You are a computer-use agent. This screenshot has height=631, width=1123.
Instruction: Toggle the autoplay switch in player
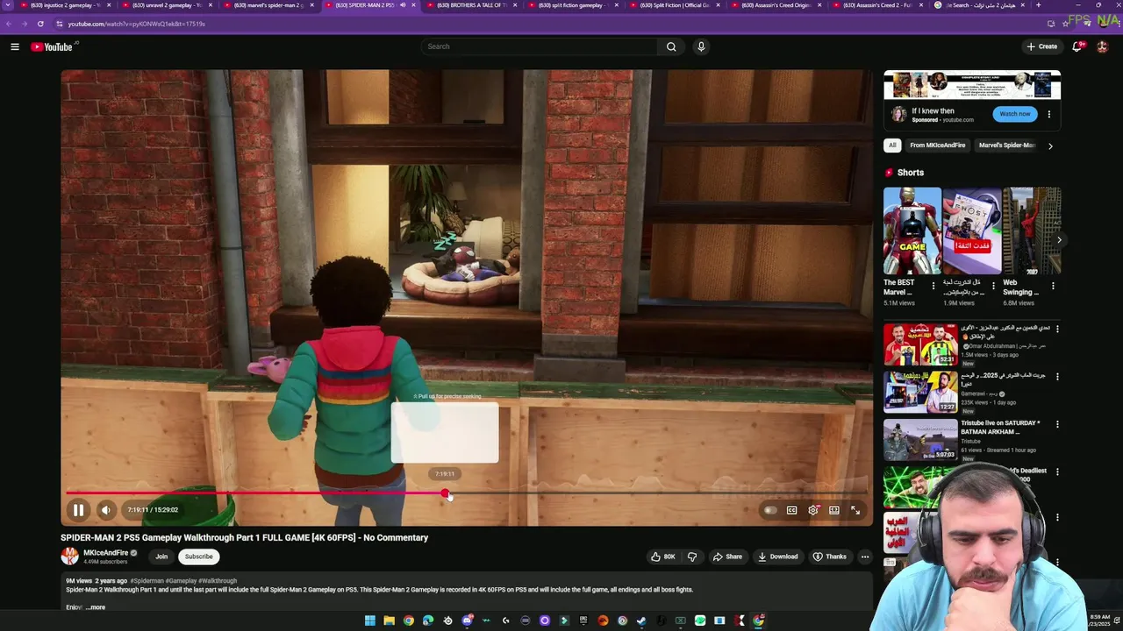[769, 510]
